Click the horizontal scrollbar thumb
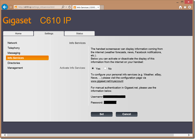 click(91, 135)
